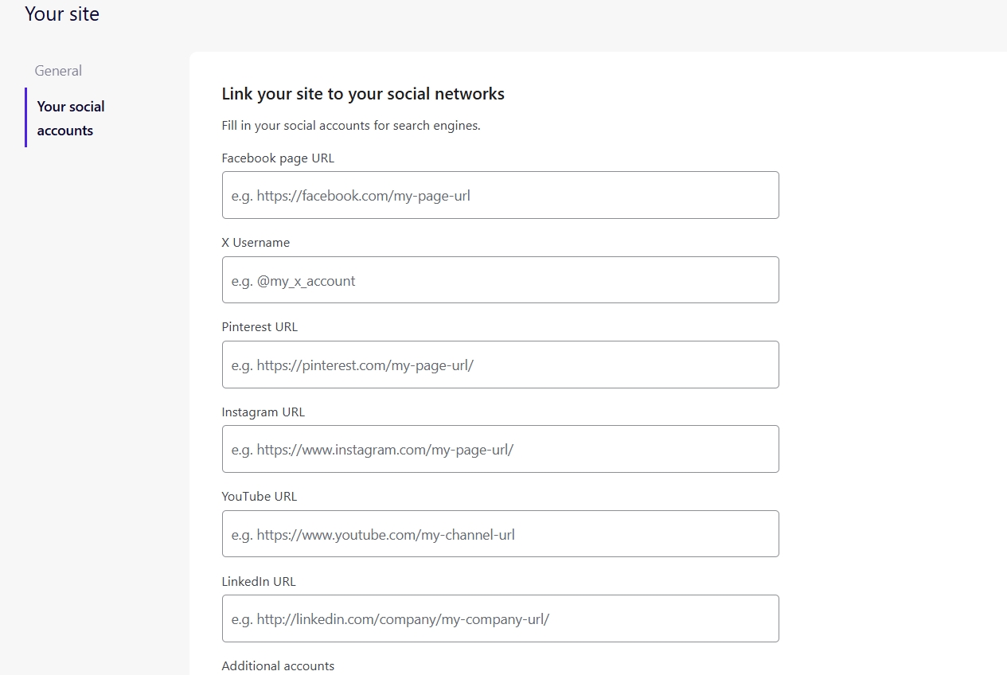Focus the Facebook page URL input field
This screenshot has width=1007, height=675.
pyautogui.click(x=500, y=195)
